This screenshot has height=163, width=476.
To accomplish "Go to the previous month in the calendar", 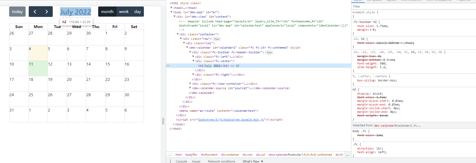I will pos(35,12).
